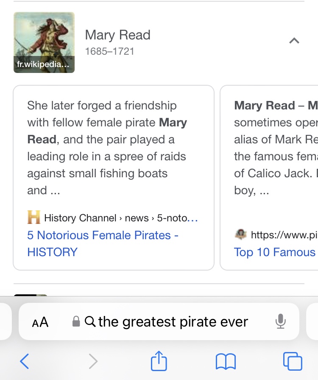Collapse the Mary Read entry chevron
Screen dimensions: 318x380
[x=294, y=41]
